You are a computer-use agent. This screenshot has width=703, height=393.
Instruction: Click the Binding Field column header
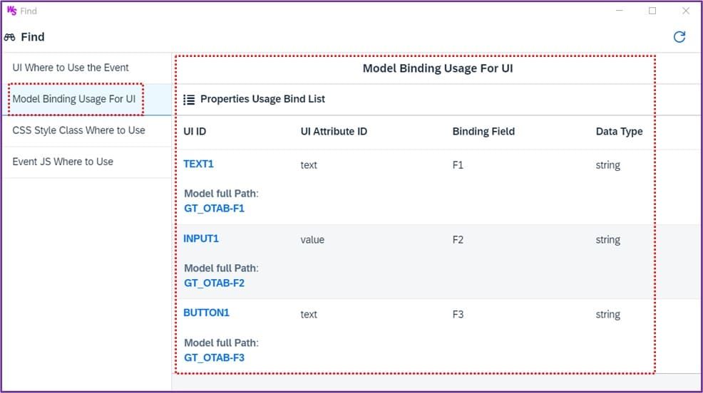click(x=483, y=131)
